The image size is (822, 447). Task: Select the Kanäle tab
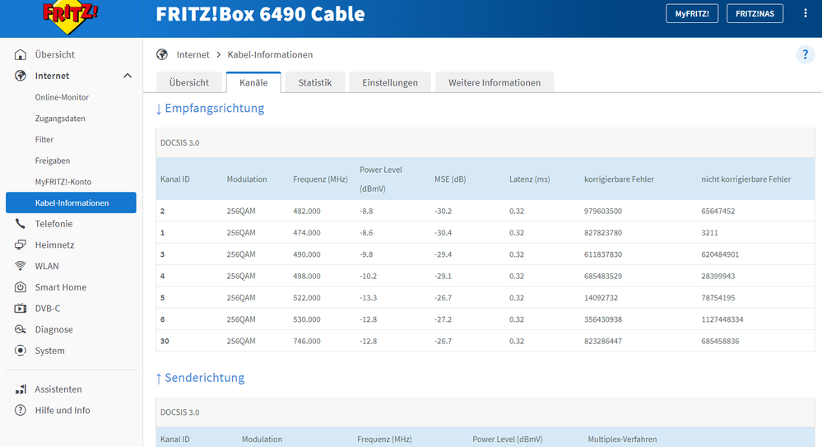[x=253, y=82]
